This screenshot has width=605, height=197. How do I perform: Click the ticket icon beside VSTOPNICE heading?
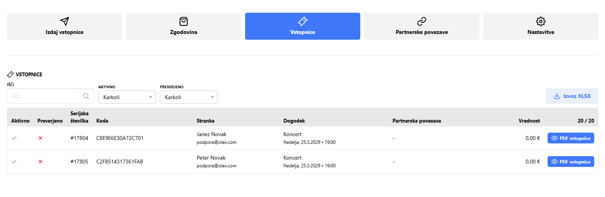pyautogui.click(x=10, y=74)
